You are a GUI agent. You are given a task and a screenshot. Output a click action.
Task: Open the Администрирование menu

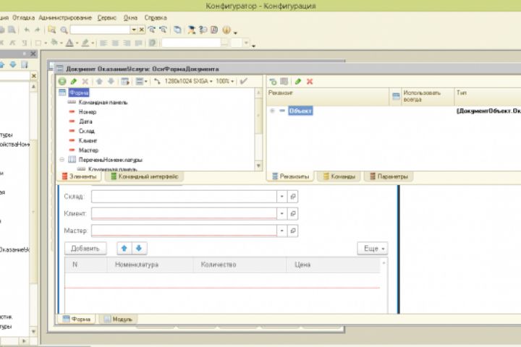(x=65, y=17)
